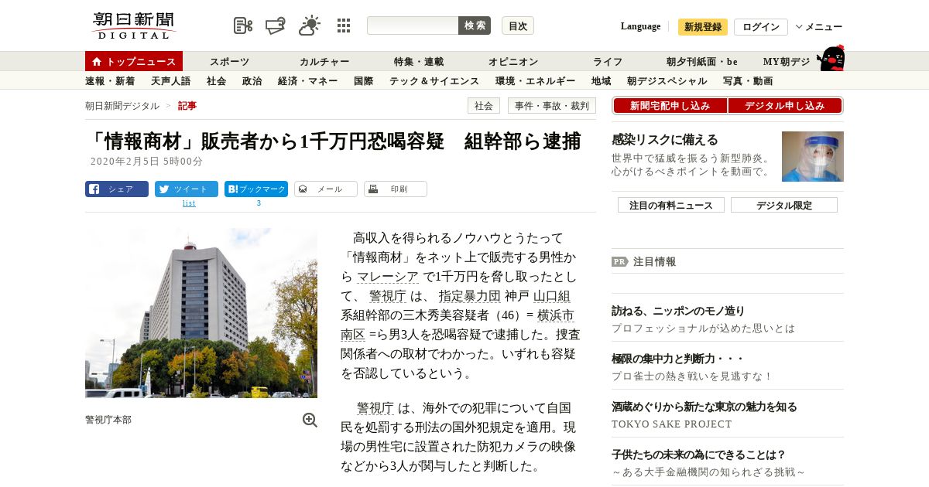Click the 事件・事故・裁判 category tag
Image resolution: width=929 pixels, height=487 pixels.
pyautogui.click(x=552, y=106)
